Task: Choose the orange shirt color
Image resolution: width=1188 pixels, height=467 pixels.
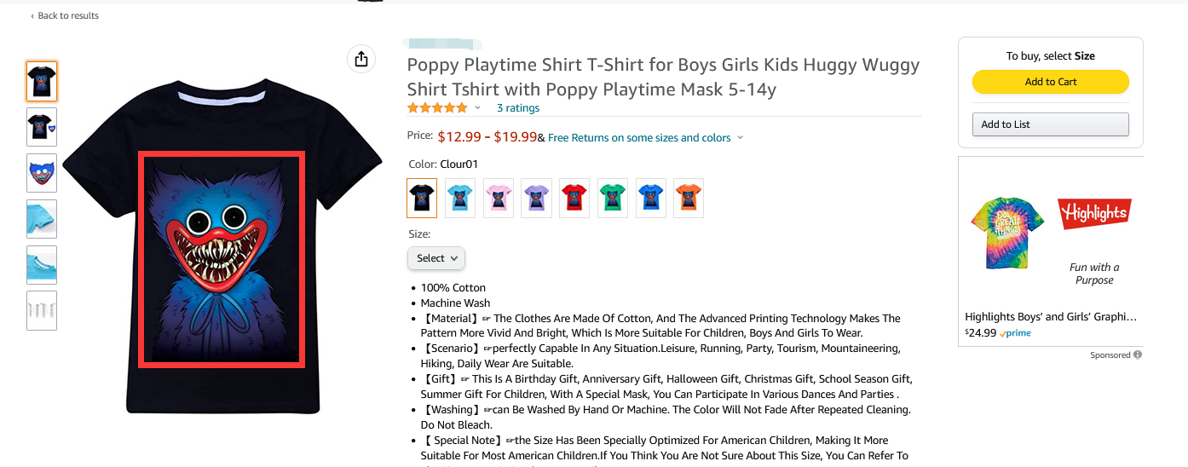Action: [x=689, y=199]
